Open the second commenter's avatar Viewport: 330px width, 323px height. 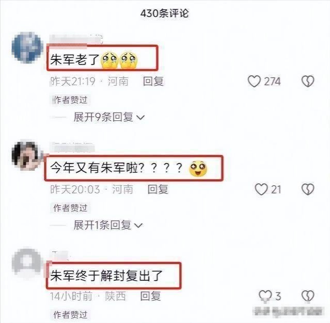(x=26, y=155)
